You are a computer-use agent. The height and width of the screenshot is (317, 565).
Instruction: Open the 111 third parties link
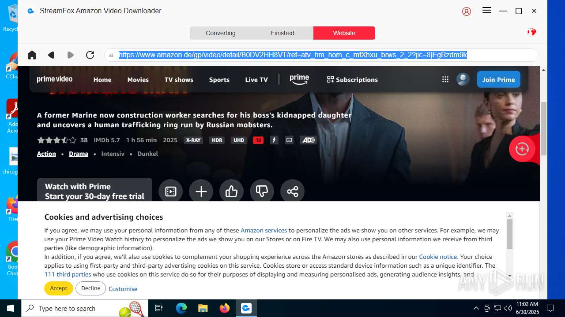click(x=68, y=274)
